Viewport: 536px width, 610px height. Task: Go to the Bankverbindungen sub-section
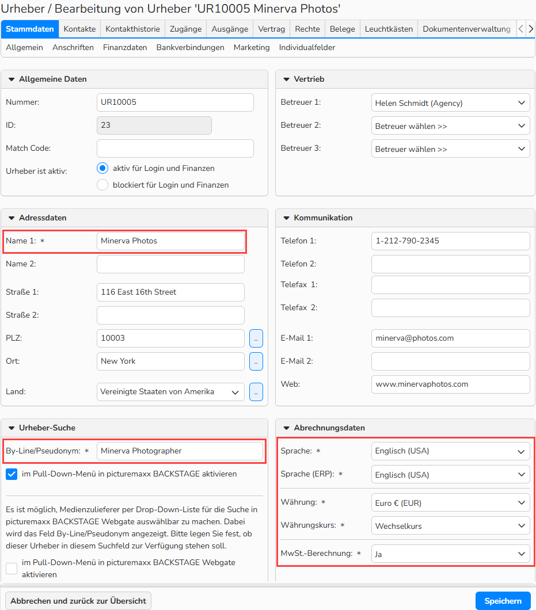pos(191,47)
